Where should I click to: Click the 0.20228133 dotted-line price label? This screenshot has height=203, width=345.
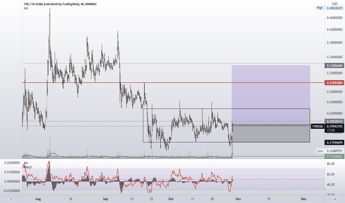tap(335, 121)
